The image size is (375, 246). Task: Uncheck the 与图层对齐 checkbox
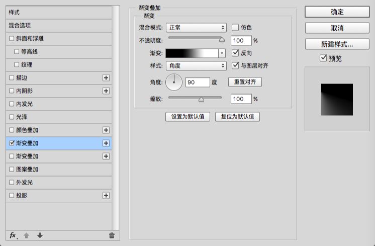click(x=235, y=65)
